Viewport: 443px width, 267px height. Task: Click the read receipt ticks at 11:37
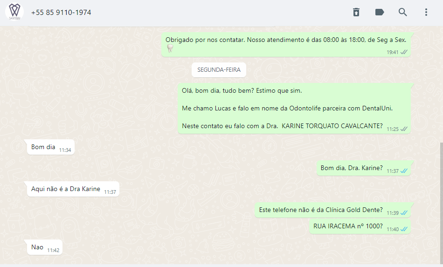(x=404, y=171)
